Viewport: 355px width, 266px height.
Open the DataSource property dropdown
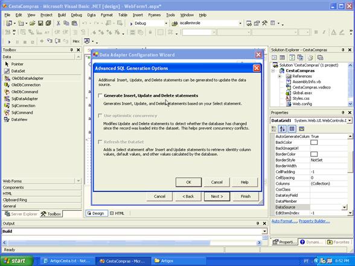[x=344, y=207]
